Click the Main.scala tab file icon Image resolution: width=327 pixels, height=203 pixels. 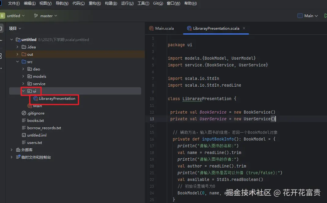point(151,28)
